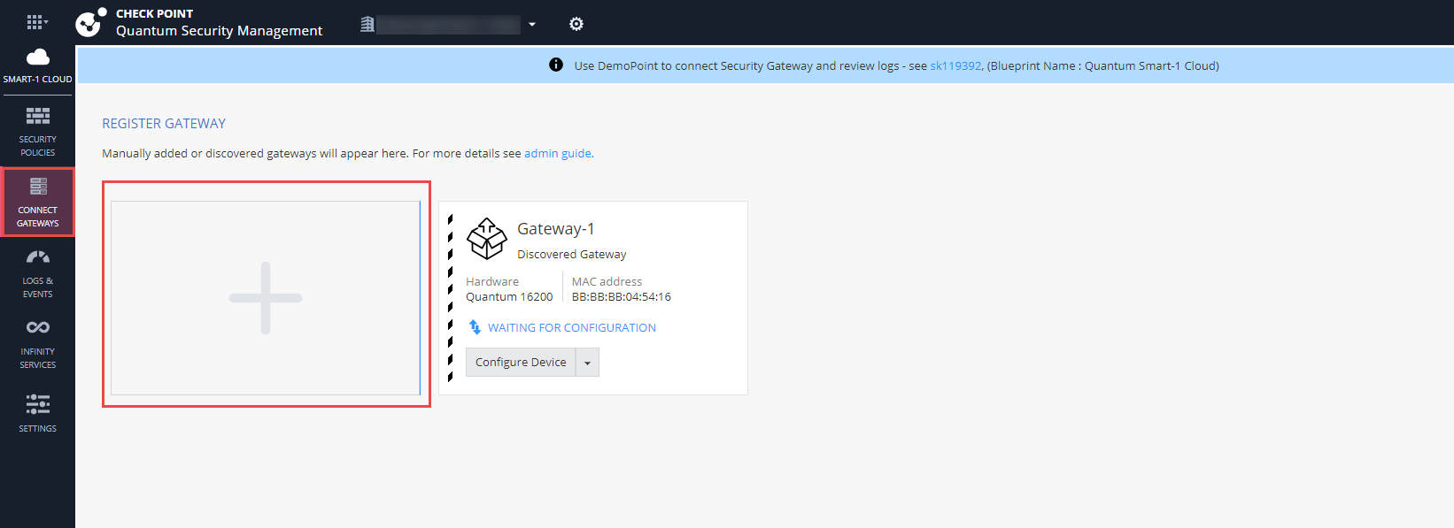Image resolution: width=1454 pixels, height=528 pixels.
Task: Expand the Configure Device dropdown arrow
Action: click(x=587, y=363)
